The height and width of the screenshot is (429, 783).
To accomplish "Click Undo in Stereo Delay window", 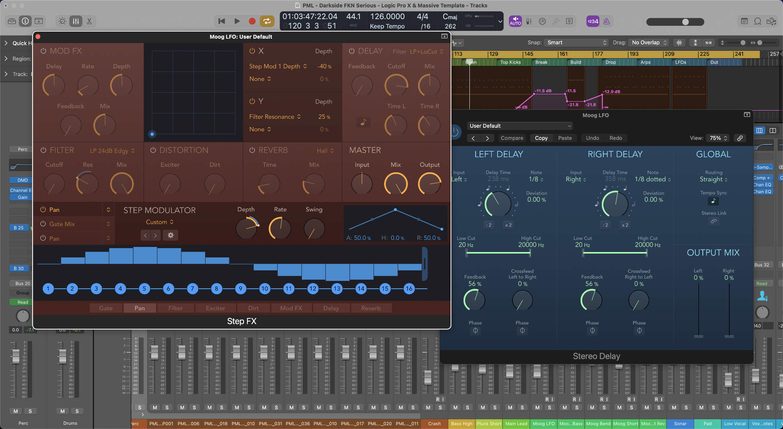I will [x=592, y=138].
